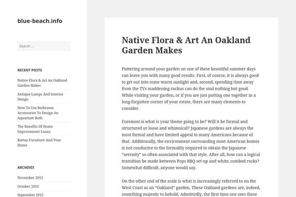Open Rattan Furniture And Your Home post
This screenshot has width=296, height=197.
click(39, 142)
